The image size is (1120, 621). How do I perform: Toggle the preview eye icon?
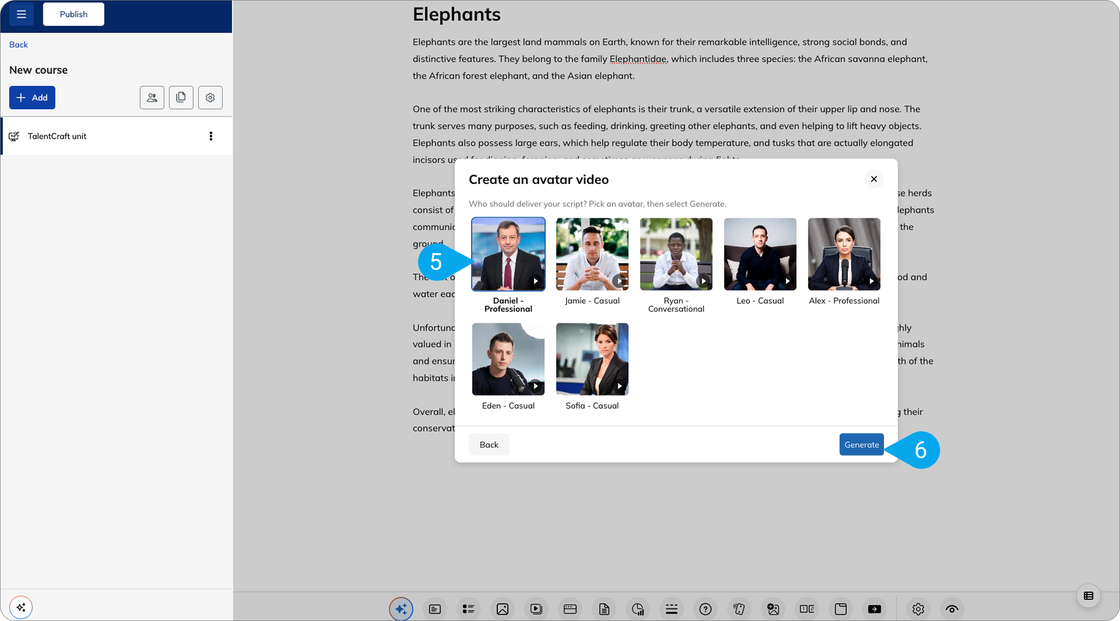click(952, 609)
